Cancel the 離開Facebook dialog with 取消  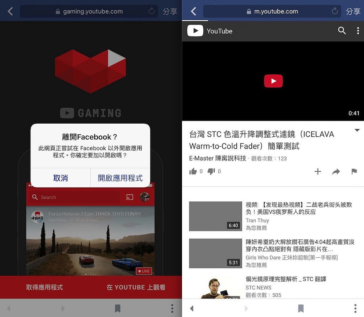coord(60,178)
